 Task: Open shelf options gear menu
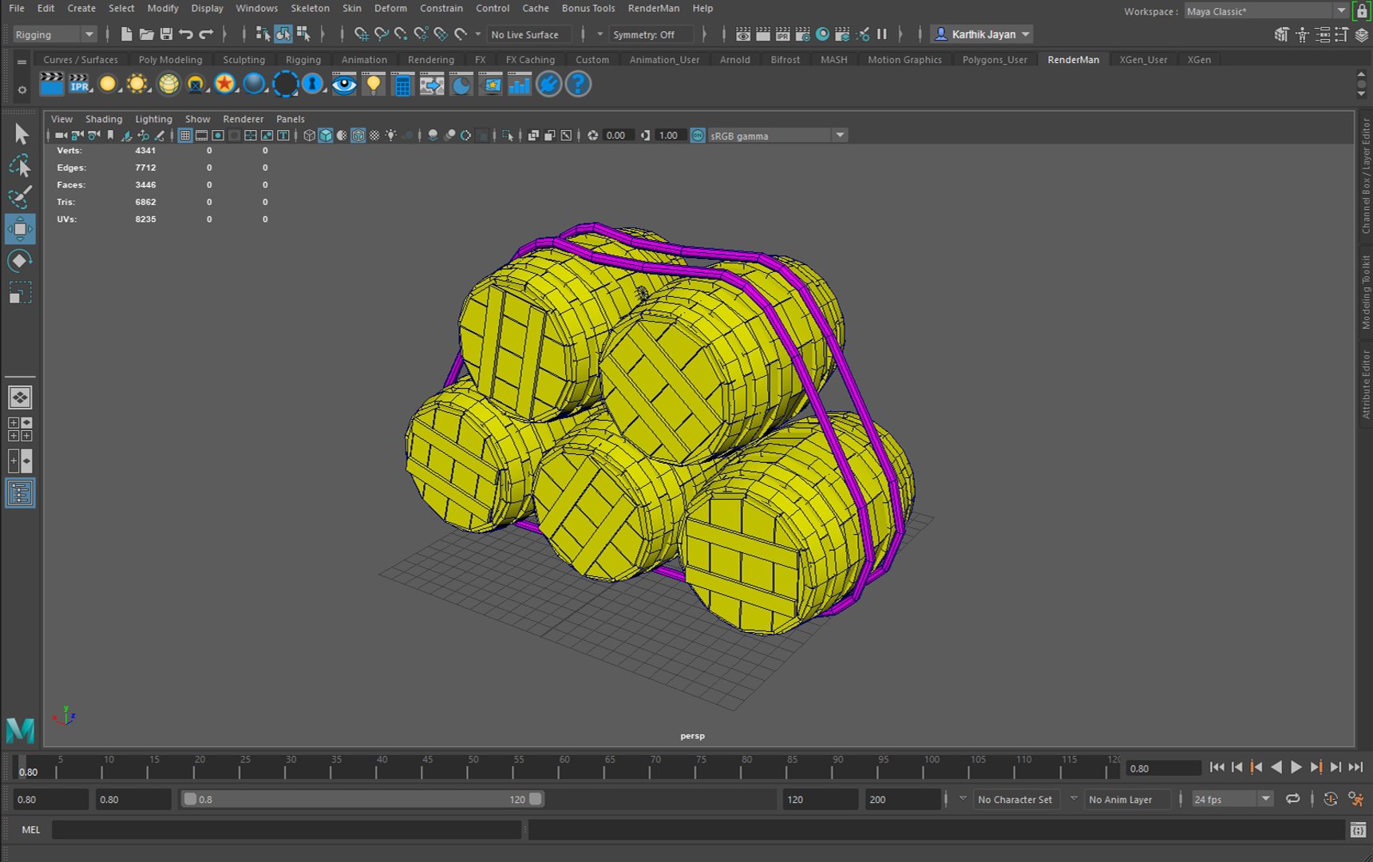tap(22, 90)
